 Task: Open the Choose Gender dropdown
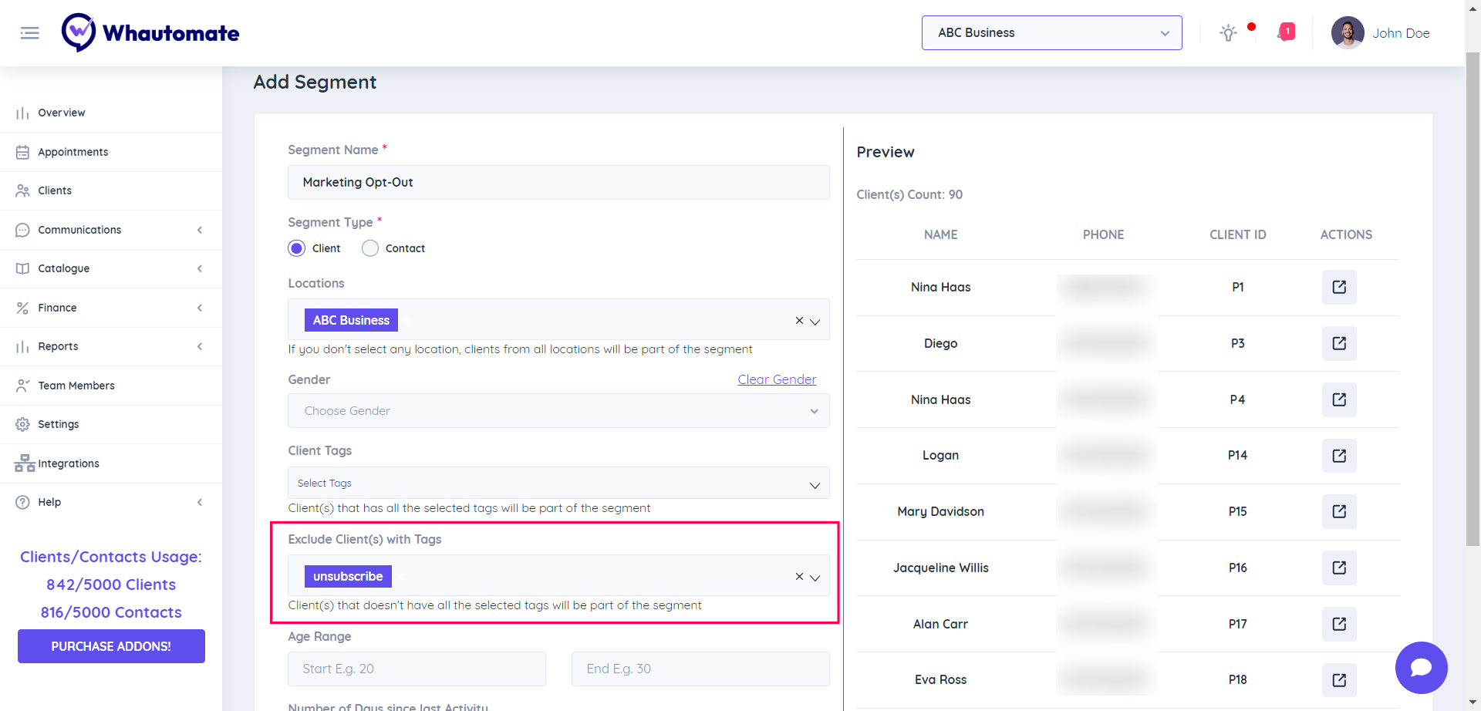point(558,411)
